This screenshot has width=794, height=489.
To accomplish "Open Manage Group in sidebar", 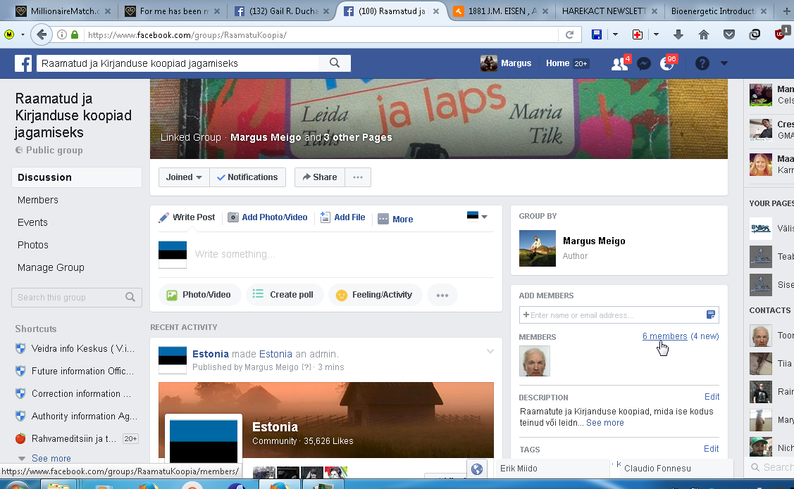I will pos(51,267).
